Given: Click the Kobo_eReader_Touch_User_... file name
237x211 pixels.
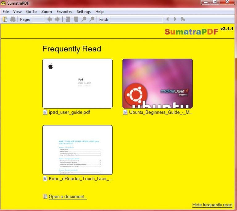Looking at the screenshot, I should (x=81, y=179).
